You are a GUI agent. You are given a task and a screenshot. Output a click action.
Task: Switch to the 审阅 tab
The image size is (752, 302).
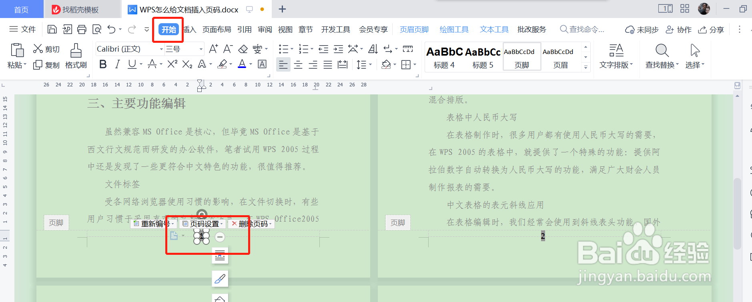pyautogui.click(x=265, y=29)
